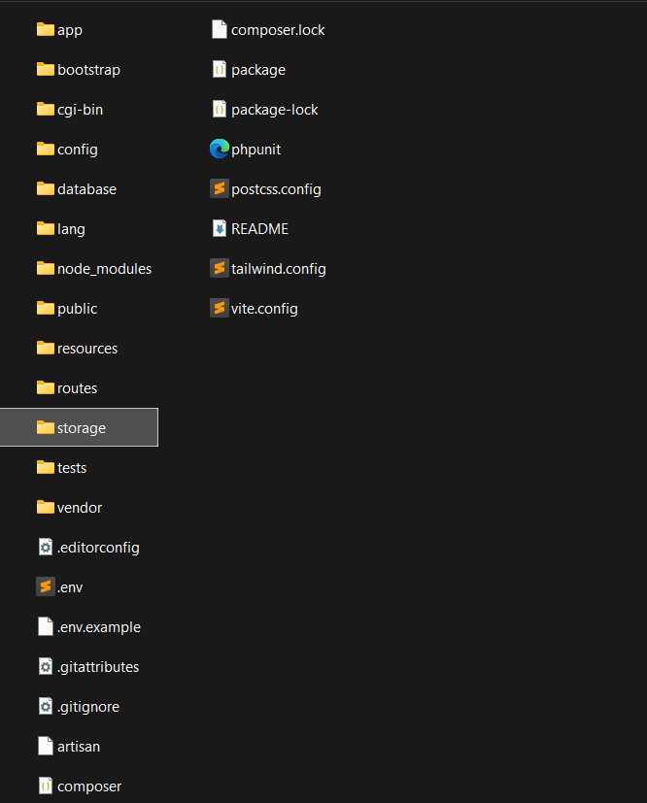This screenshot has width=647, height=803.
Task: Select the bootstrap folder icon
Action: [x=45, y=69]
